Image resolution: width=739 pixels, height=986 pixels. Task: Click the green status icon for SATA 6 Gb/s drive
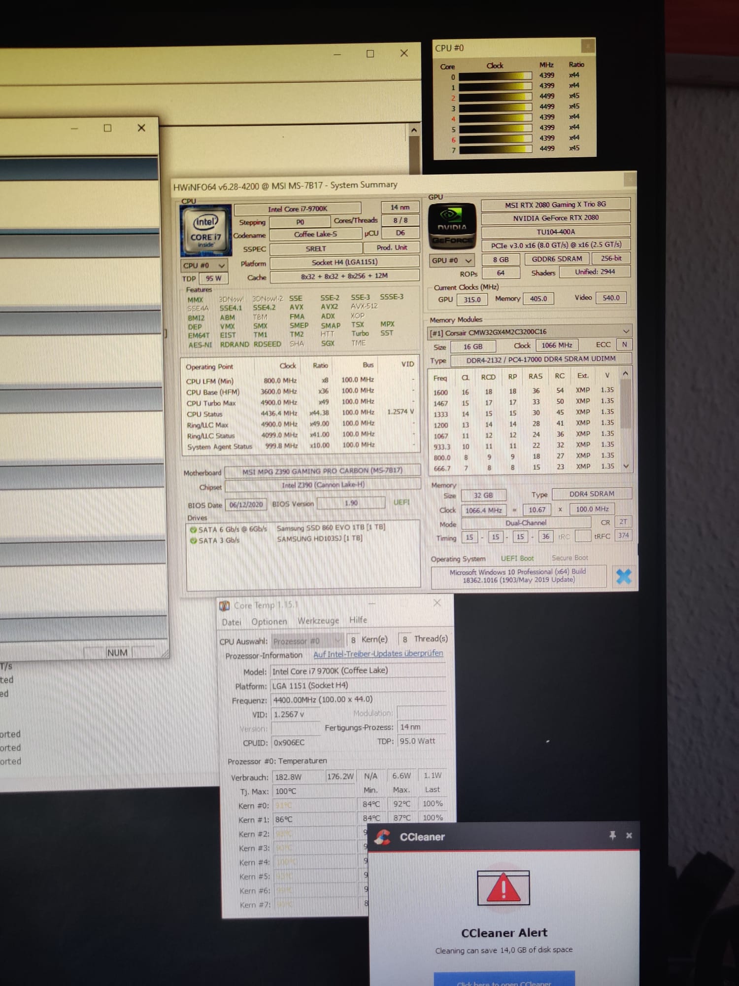pyautogui.click(x=193, y=529)
